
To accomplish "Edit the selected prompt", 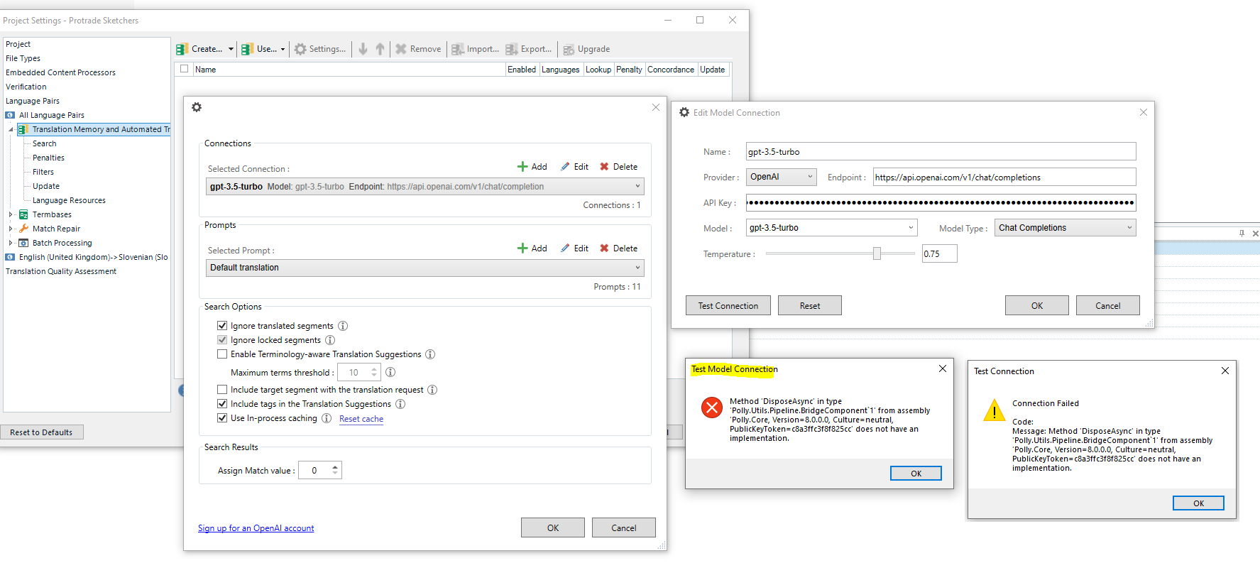I will tap(574, 248).
